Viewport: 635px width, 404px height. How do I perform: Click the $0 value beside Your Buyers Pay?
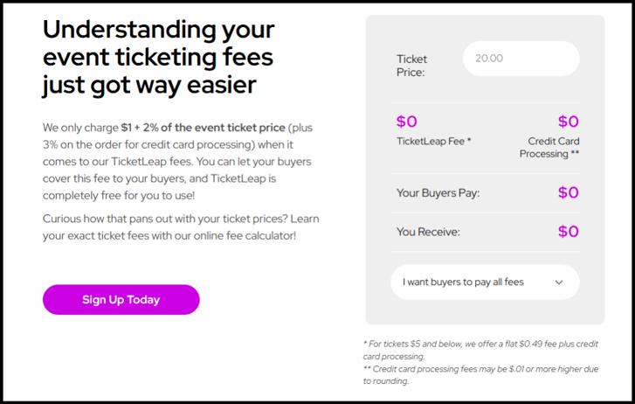[x=568, y=192]
